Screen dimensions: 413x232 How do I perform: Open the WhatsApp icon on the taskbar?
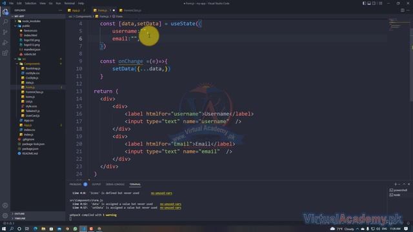(75, 229)
